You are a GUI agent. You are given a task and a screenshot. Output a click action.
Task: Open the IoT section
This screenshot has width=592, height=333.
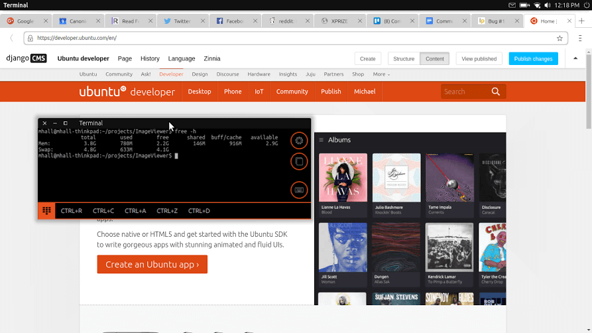[259, 92]
